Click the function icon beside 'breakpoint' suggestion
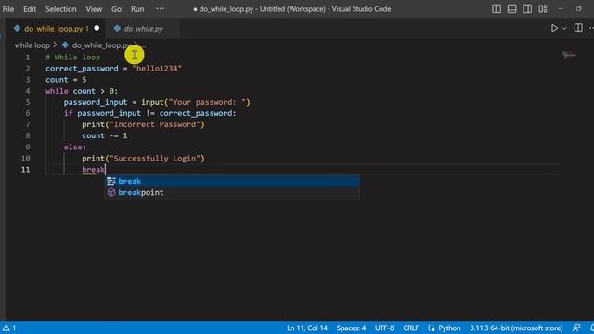594x334 pixels. [111, 192]
